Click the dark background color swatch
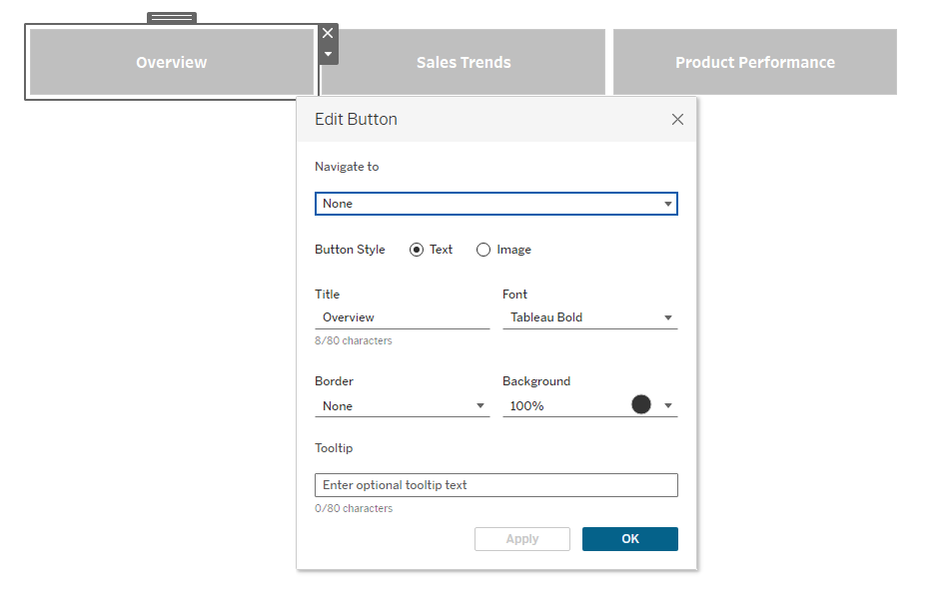 click(640, 404)
